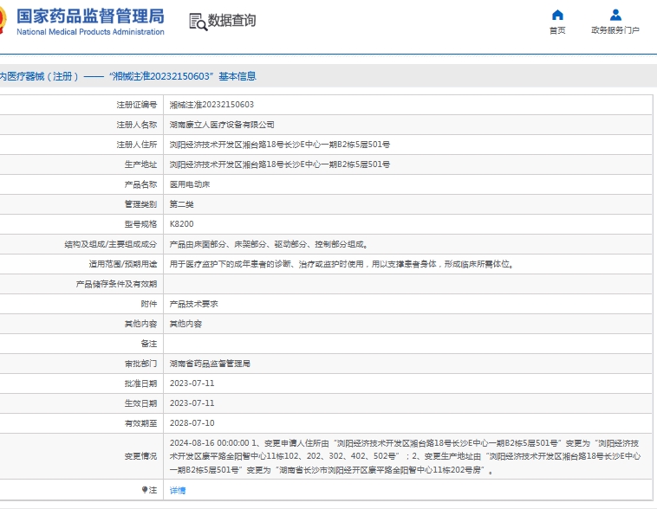The image size is (657, 509).
Task: Select 湖南康立人医疗设备有限公司 registrant name
Action: click(x=222, y=125)
